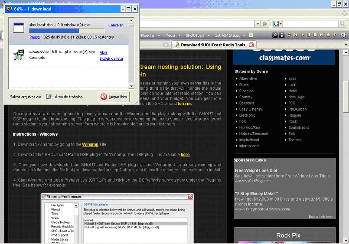Open the completed Winamp installer (Abrir)

click(x=103, y=52)
